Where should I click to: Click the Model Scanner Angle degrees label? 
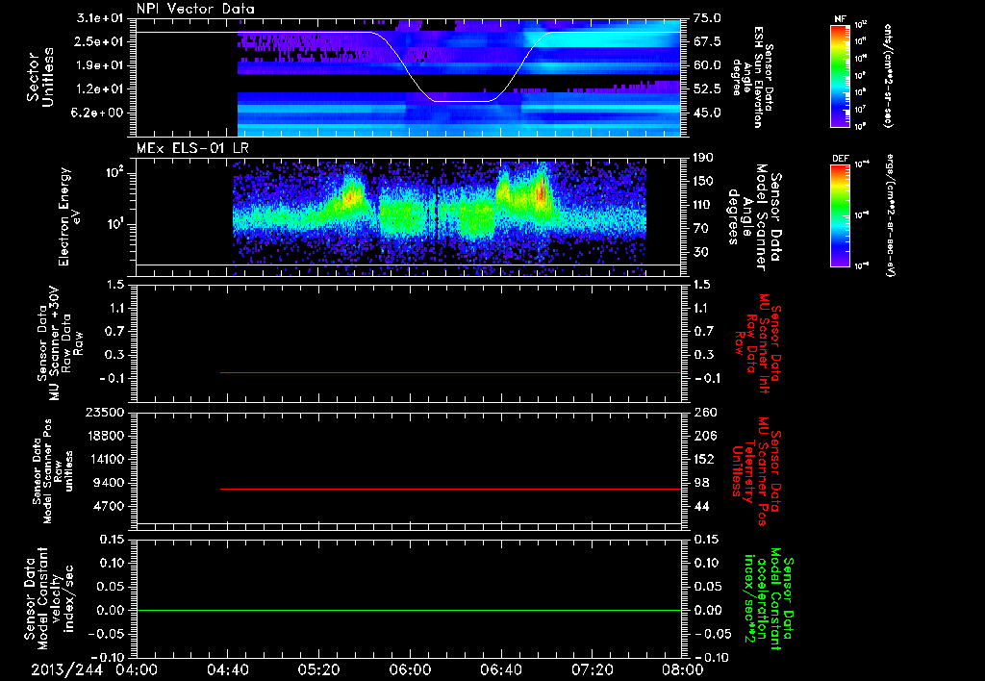tap(754, 217)
